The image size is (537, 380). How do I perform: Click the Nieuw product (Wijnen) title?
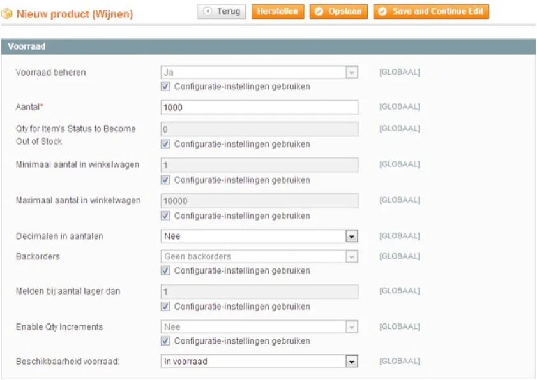pyautogui.click(x=75, y=14)
